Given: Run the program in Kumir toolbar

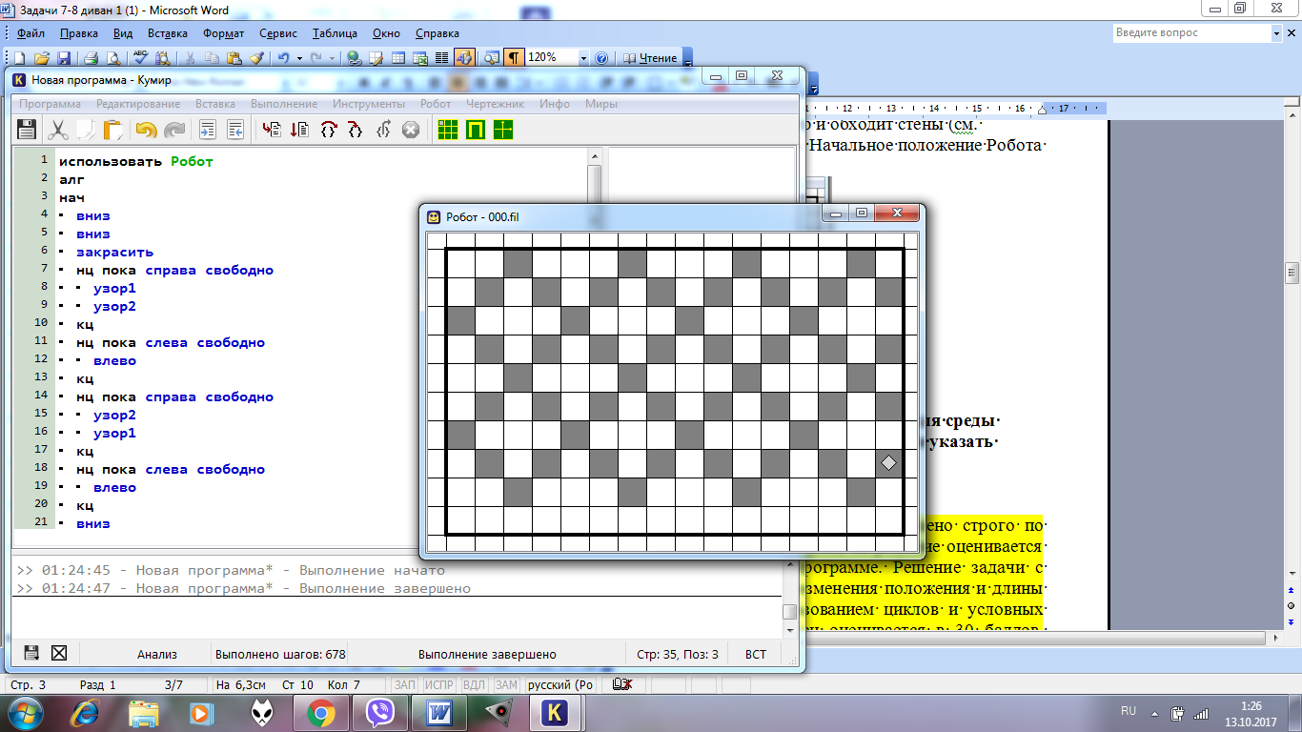Looking at the screenshot, I should [x=272, y=130].
